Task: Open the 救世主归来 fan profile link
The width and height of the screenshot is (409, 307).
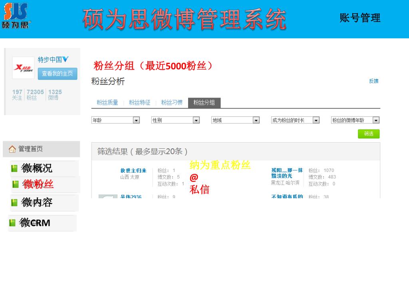Action: (x=133, y=170)
